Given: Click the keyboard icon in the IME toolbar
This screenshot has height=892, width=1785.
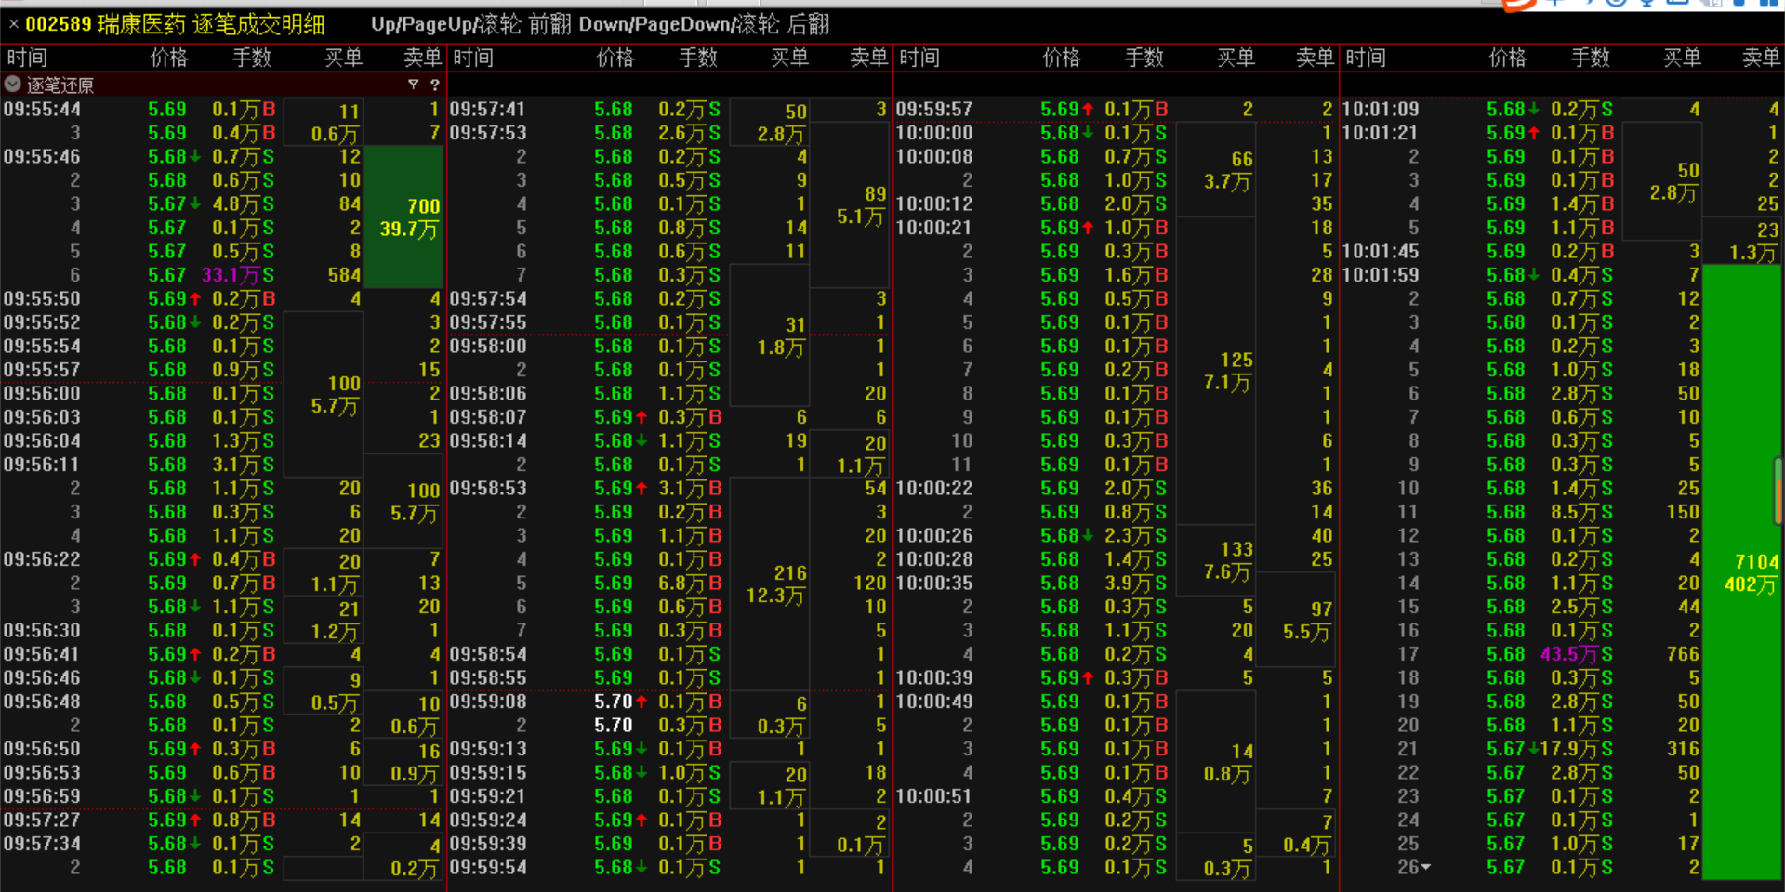Looking at the screenshot, I should coord(1677,3).
